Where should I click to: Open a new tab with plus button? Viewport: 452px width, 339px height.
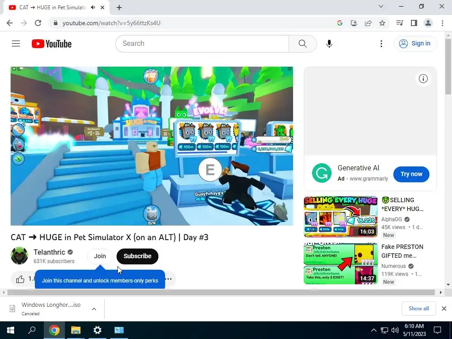point(119,8)
